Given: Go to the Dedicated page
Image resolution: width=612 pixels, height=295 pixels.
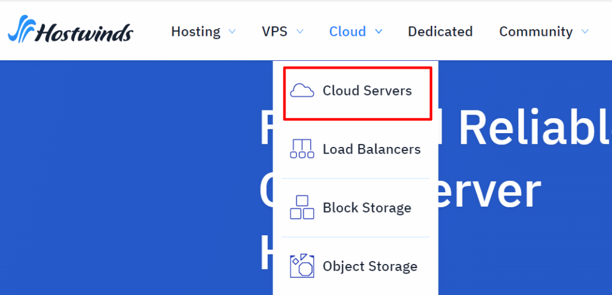Looking at the screenshot, I should (440, 31).
